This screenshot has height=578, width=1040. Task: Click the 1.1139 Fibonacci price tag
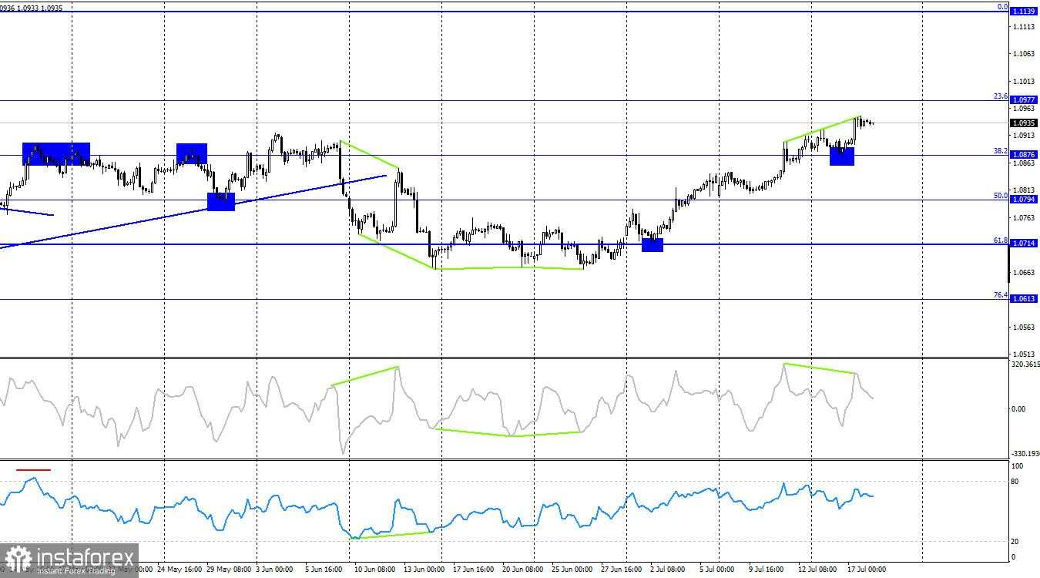1024,12
